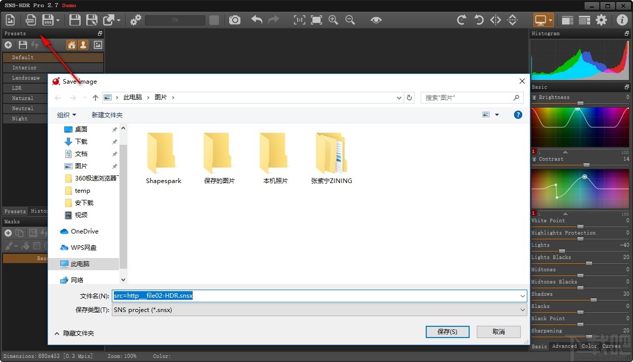Click the Shadows slider handle
The width and height of the screenshot is (633, 362).
(x=593, y=300)
